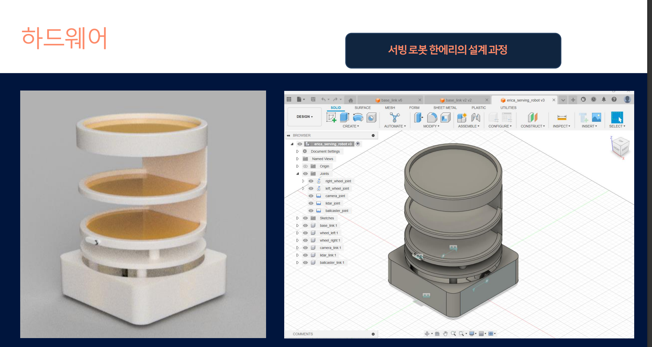Collapse the Joints folder

pyautogui.click(x=297, y=174)
